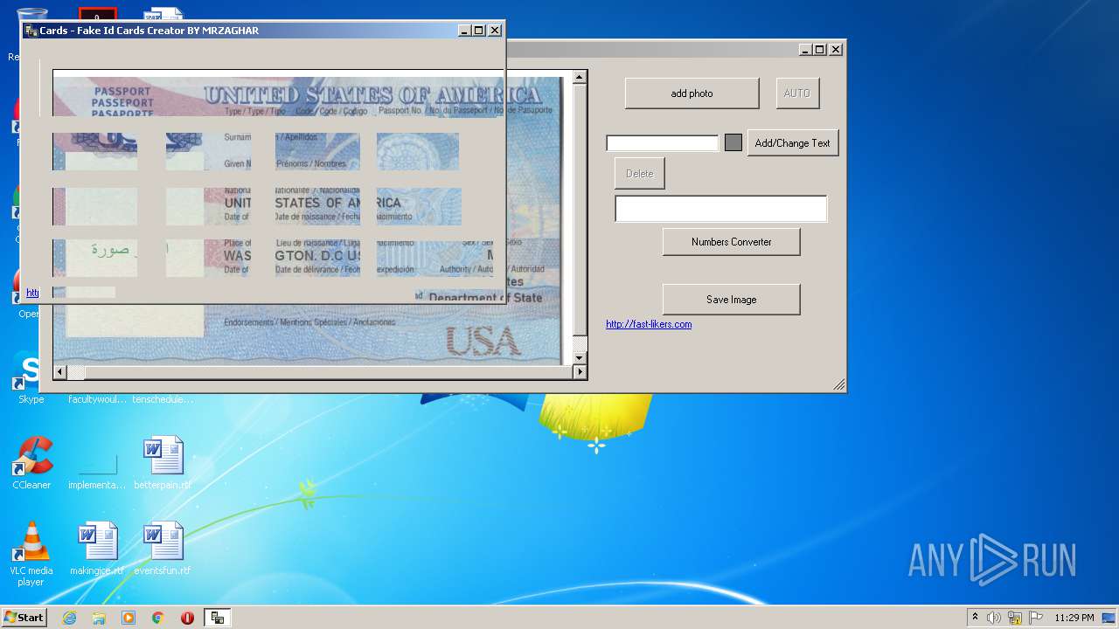Pick the gray text color swatch
The image size is (1119, 629).
pos(733,142)
